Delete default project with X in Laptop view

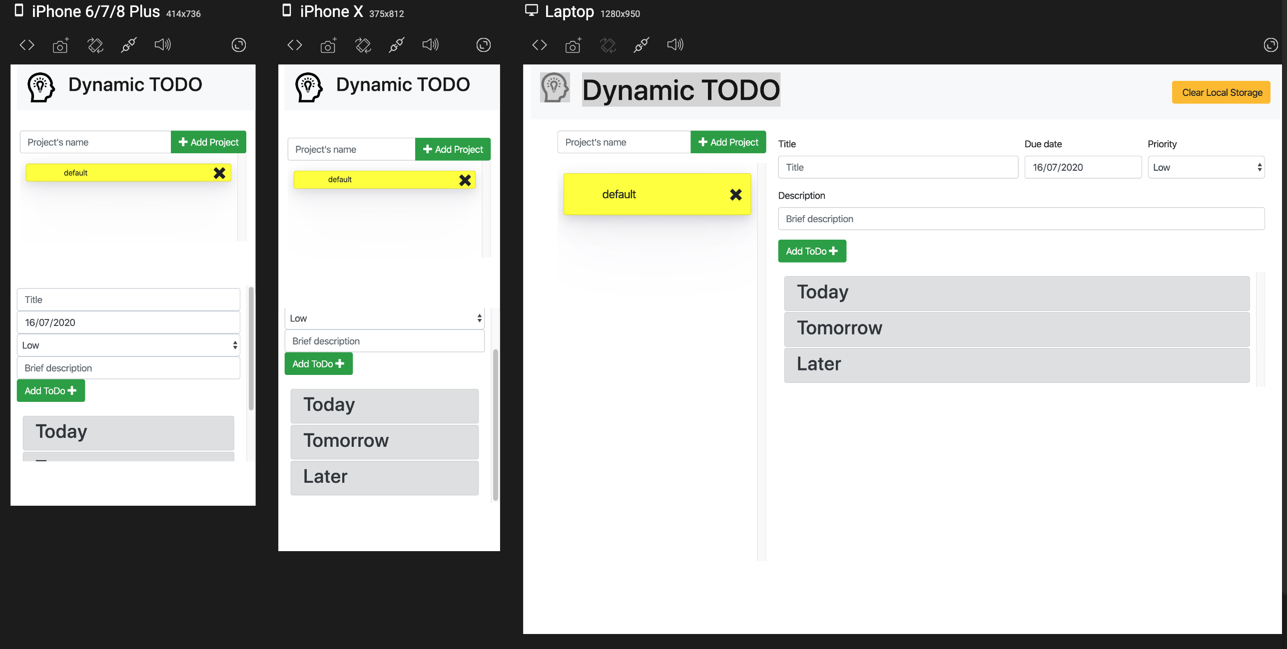[735, 195]
